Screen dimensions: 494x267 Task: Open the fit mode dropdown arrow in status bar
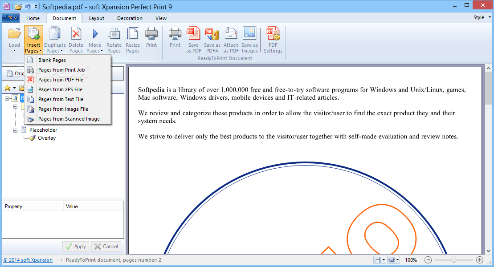(x=398, y=260)
